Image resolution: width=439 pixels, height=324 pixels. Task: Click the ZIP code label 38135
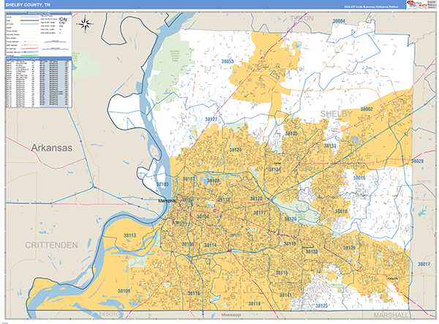tap(291, 133)
